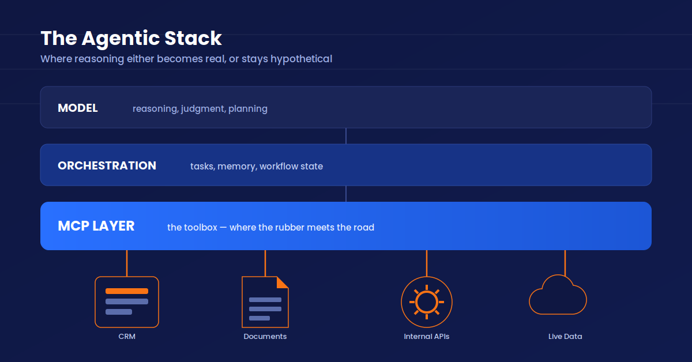Click the 'MCP LAYER' heading
The image size is (692, 362).
tap(96, 226)
